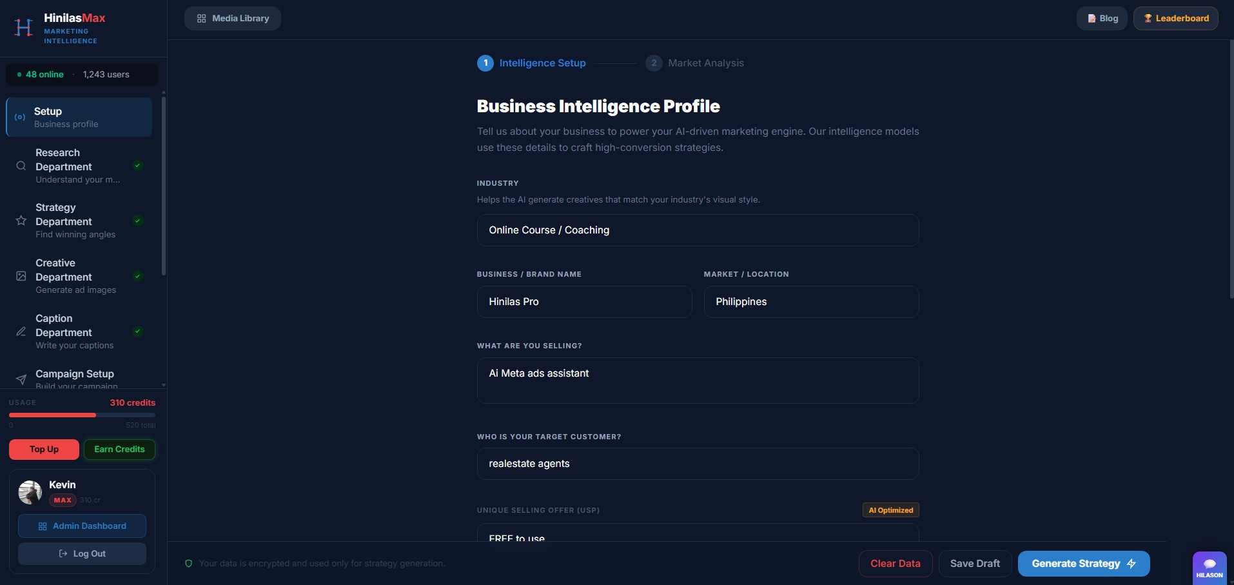Click the Research Department green checkmark
The image size is (1234, 585).
[137, 166]
